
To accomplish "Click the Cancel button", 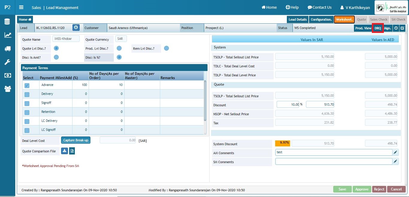I will tap(396, 189).
